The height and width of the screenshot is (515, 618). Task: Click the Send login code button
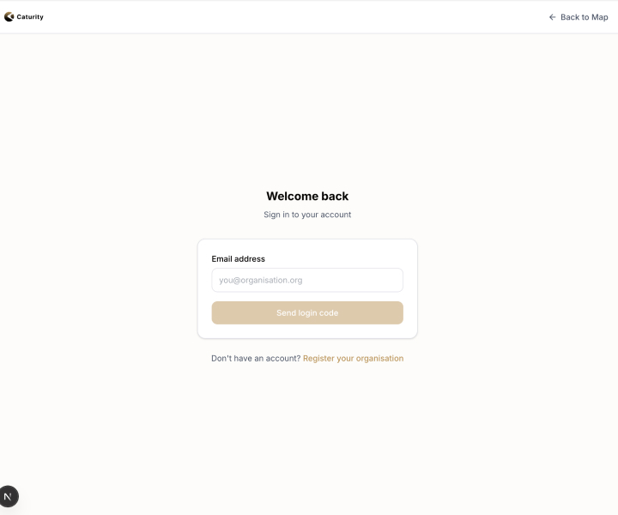point(307,312)
